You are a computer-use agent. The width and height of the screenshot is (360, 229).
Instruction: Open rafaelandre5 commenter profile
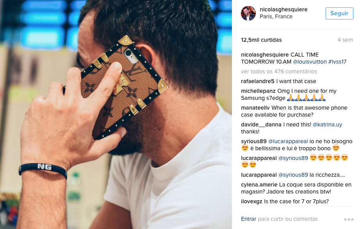click(258, 81)
